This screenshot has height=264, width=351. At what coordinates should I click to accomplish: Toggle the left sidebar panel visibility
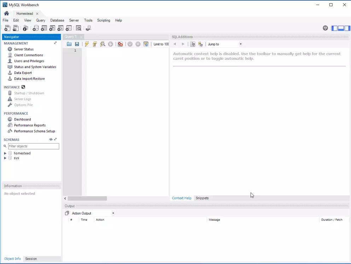334,28
